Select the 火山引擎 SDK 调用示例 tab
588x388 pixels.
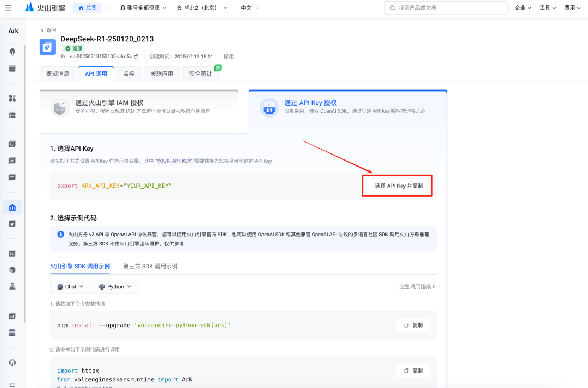[80, 266]
